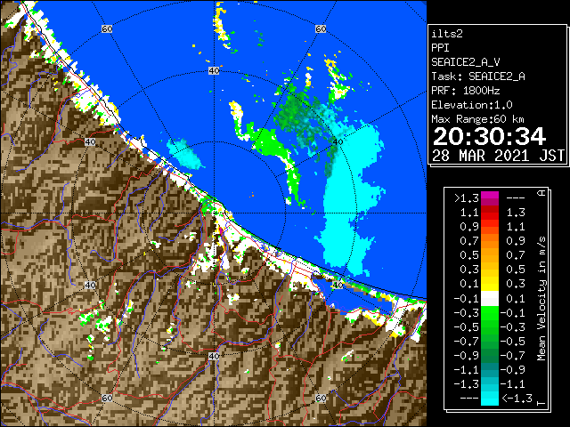Click the 20:30:34 timestamp
The image size is (570, 427).
(489, 136)
